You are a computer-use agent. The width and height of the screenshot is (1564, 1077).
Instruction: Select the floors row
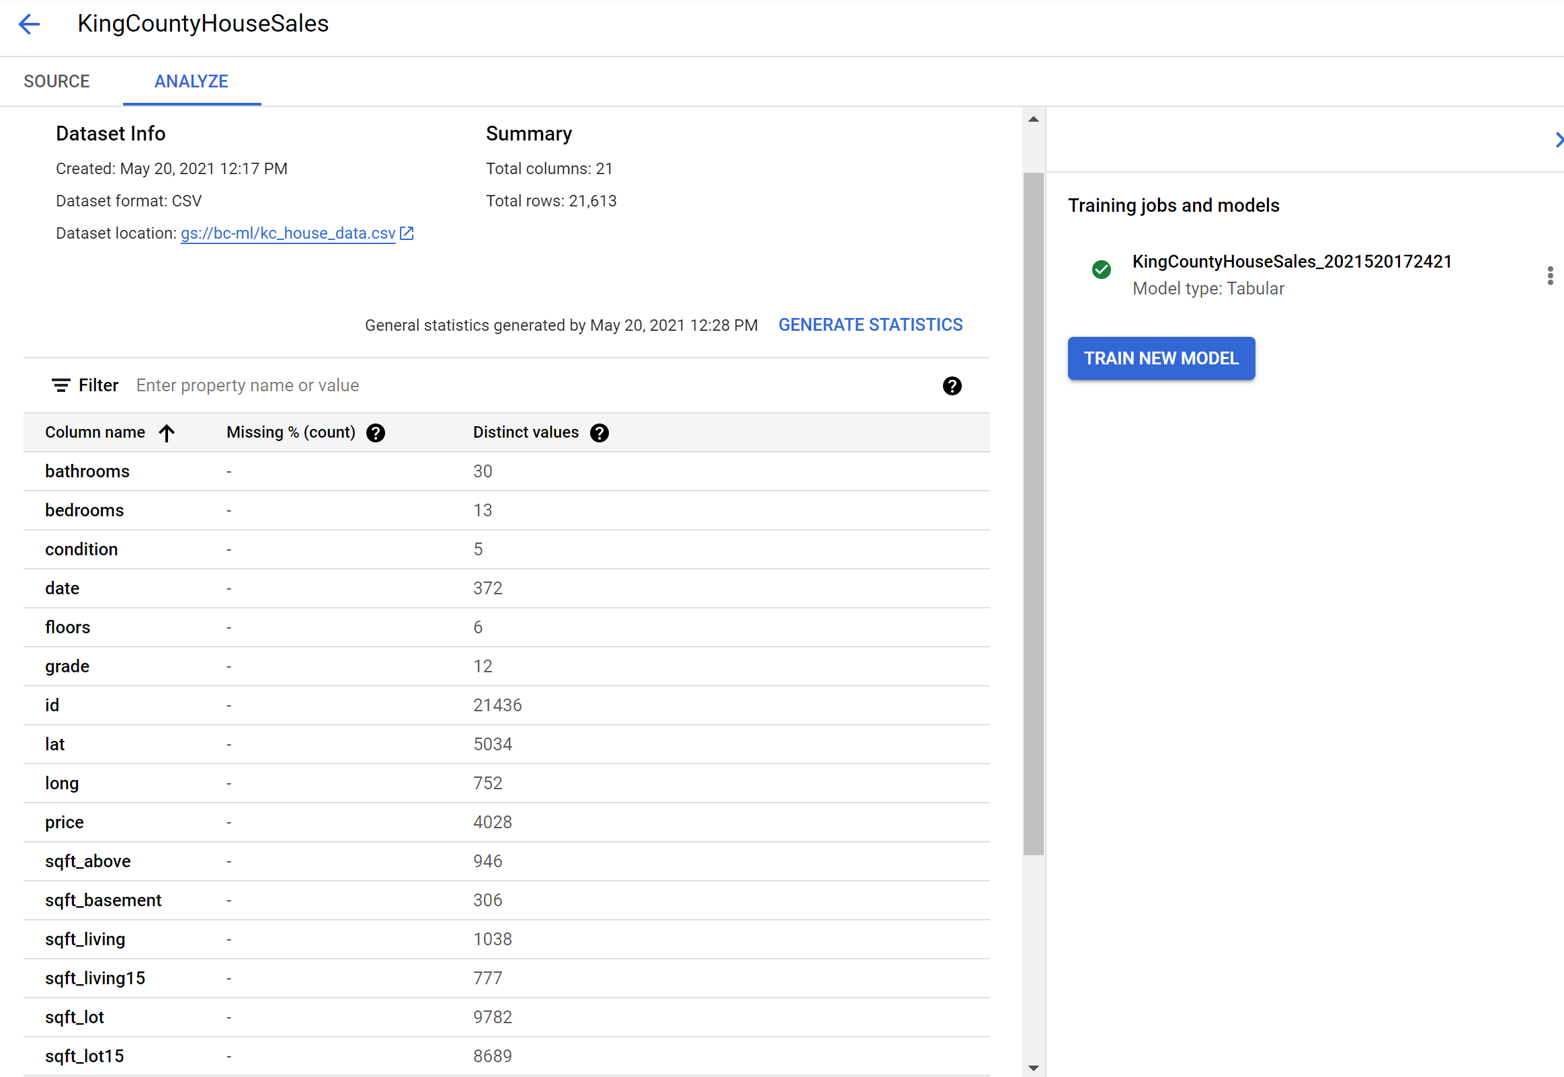507,627
